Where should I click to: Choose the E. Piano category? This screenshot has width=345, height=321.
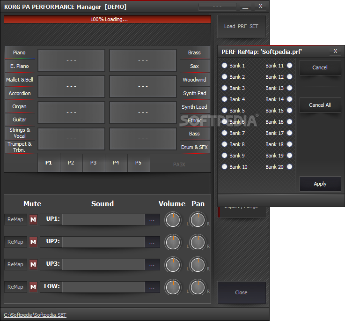20,66
